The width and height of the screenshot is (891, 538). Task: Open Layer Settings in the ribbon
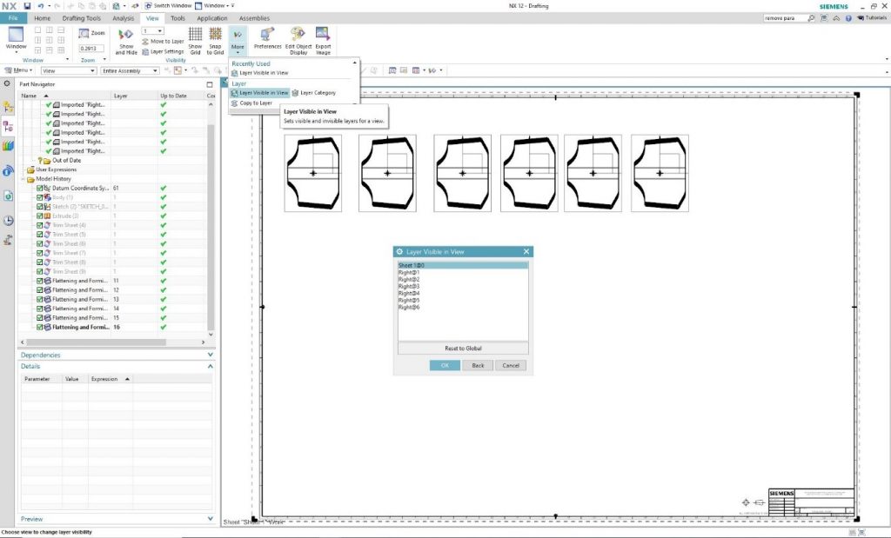click(x=162, y=51)
